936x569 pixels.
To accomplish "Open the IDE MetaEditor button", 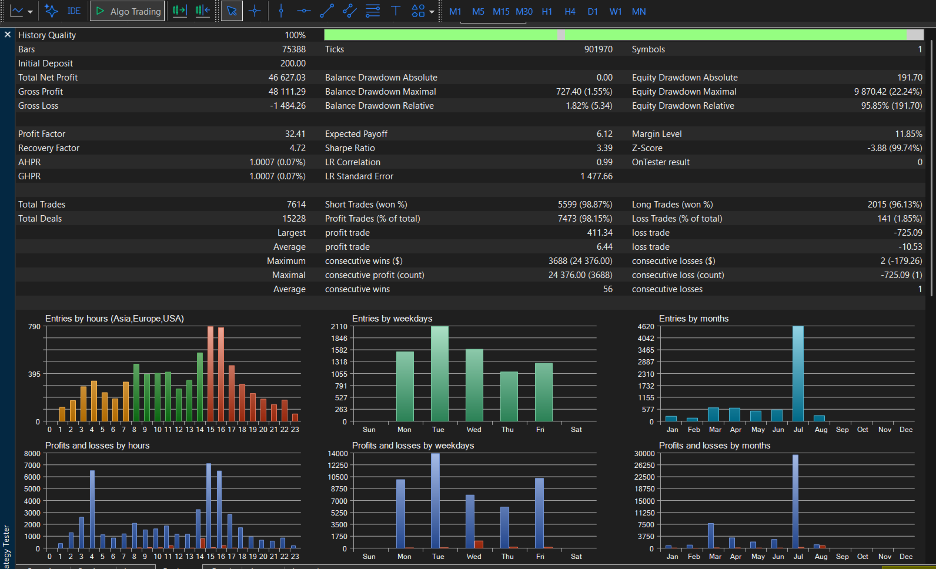I will click(x=74, y=11).
